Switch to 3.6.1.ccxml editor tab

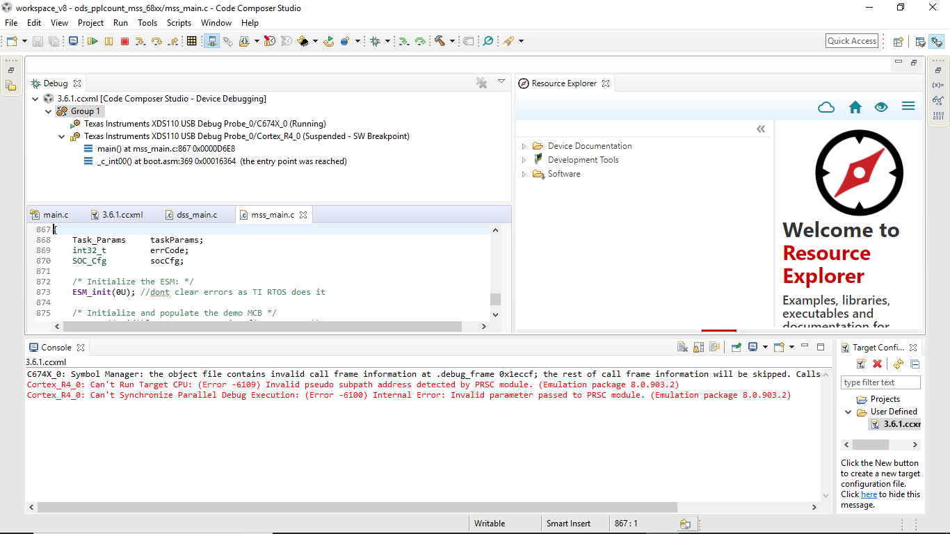tap(122, 215)
